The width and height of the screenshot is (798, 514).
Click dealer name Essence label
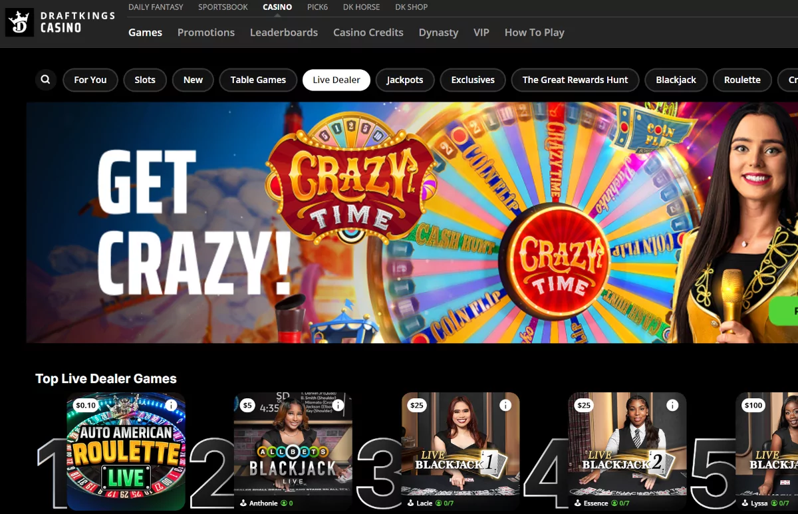(x=596, y=503)
